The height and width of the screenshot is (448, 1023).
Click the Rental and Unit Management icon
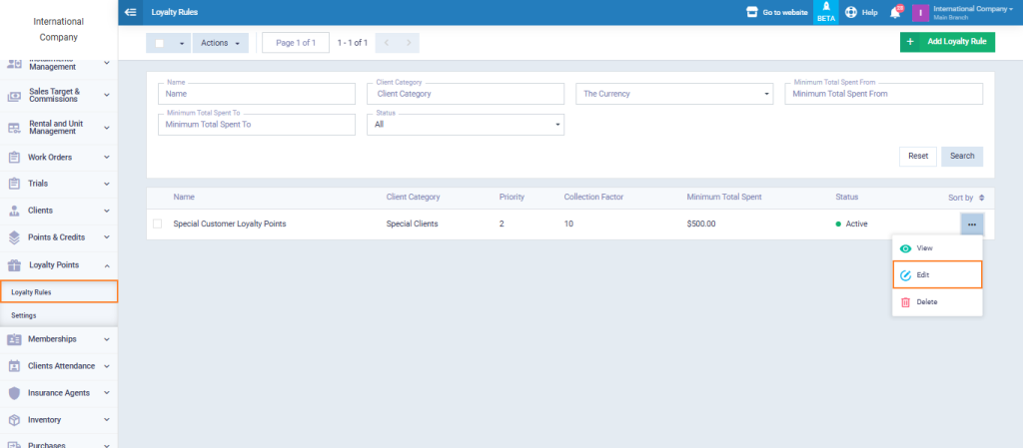pos(14,128)
